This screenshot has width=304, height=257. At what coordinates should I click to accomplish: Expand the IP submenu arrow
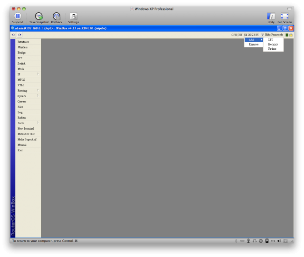pyautogui.click(x=38, y=74)
